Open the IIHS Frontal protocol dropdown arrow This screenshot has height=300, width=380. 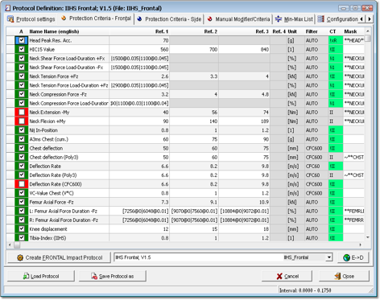coord(329,257)
